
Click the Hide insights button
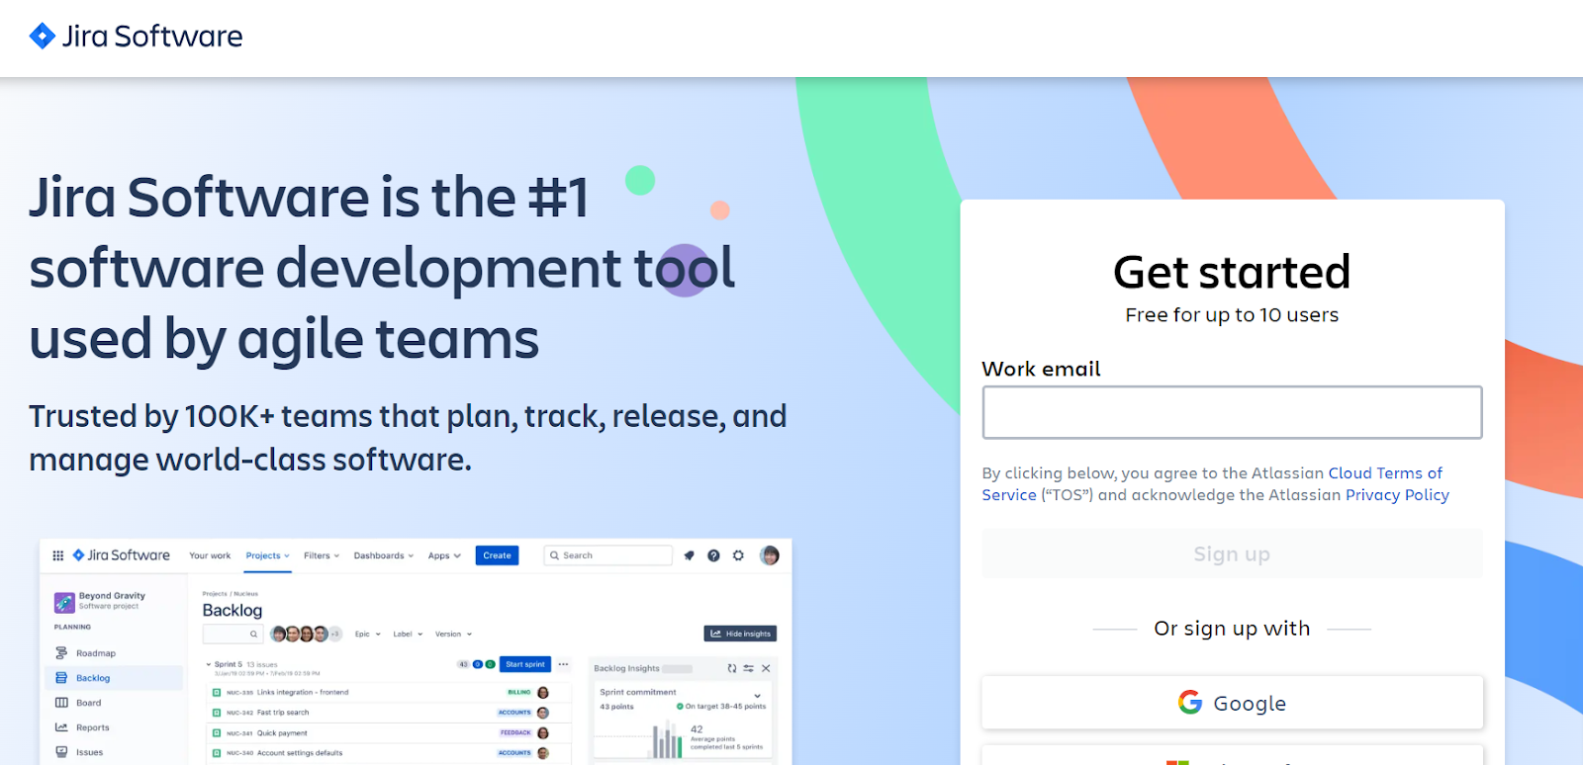(740, 634)
